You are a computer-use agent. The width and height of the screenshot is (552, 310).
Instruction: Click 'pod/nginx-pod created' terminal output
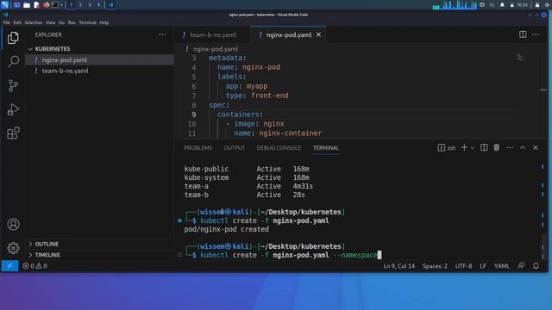[226, 229]
